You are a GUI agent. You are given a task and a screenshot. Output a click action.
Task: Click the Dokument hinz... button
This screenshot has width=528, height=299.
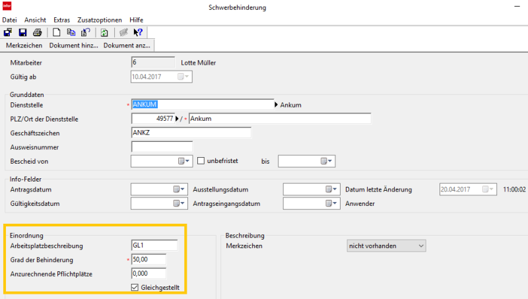pos(74,46)
